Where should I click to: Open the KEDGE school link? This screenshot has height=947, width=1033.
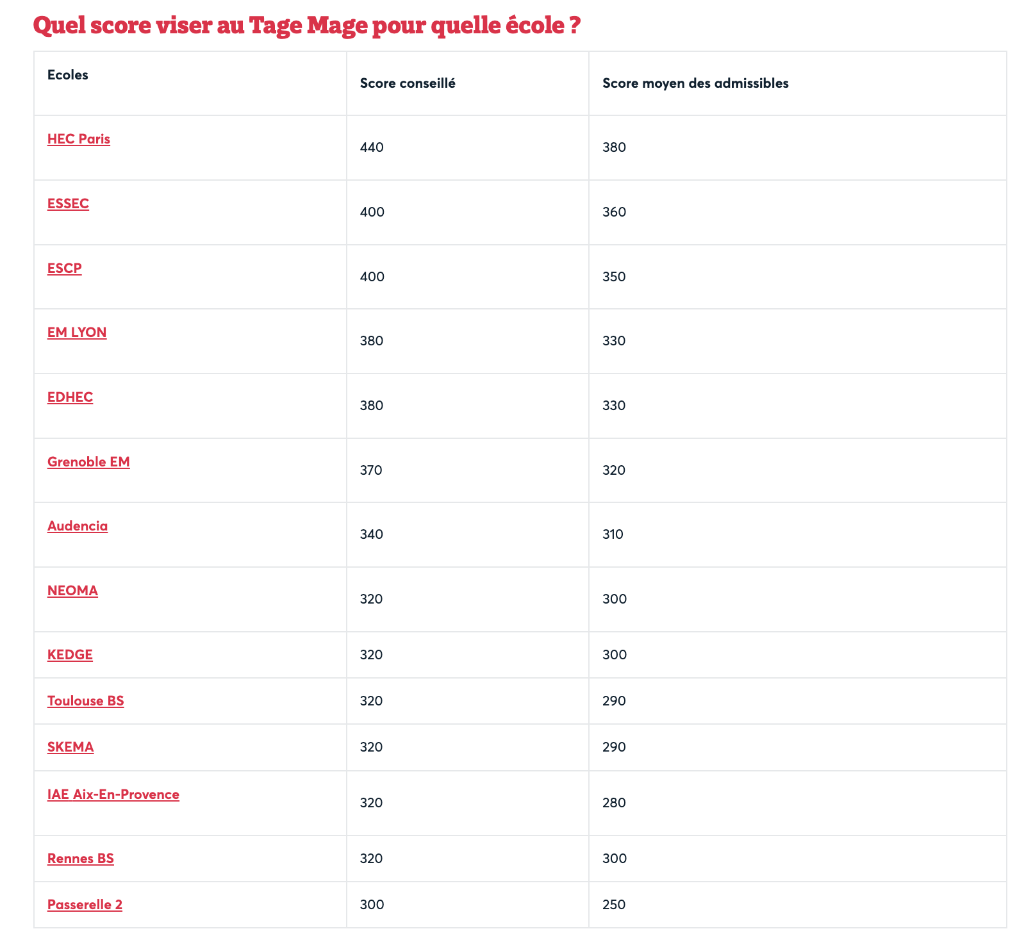[70, 655]
